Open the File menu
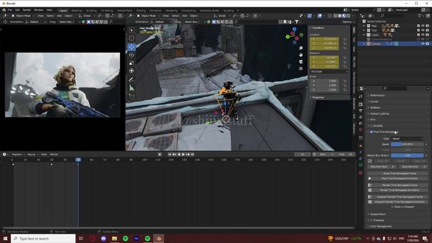The width and height of the screenshot is (432, 243). [10, 10]
